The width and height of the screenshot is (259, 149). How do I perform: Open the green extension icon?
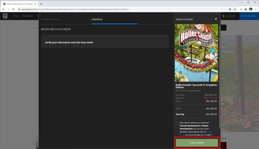(241, 9)
